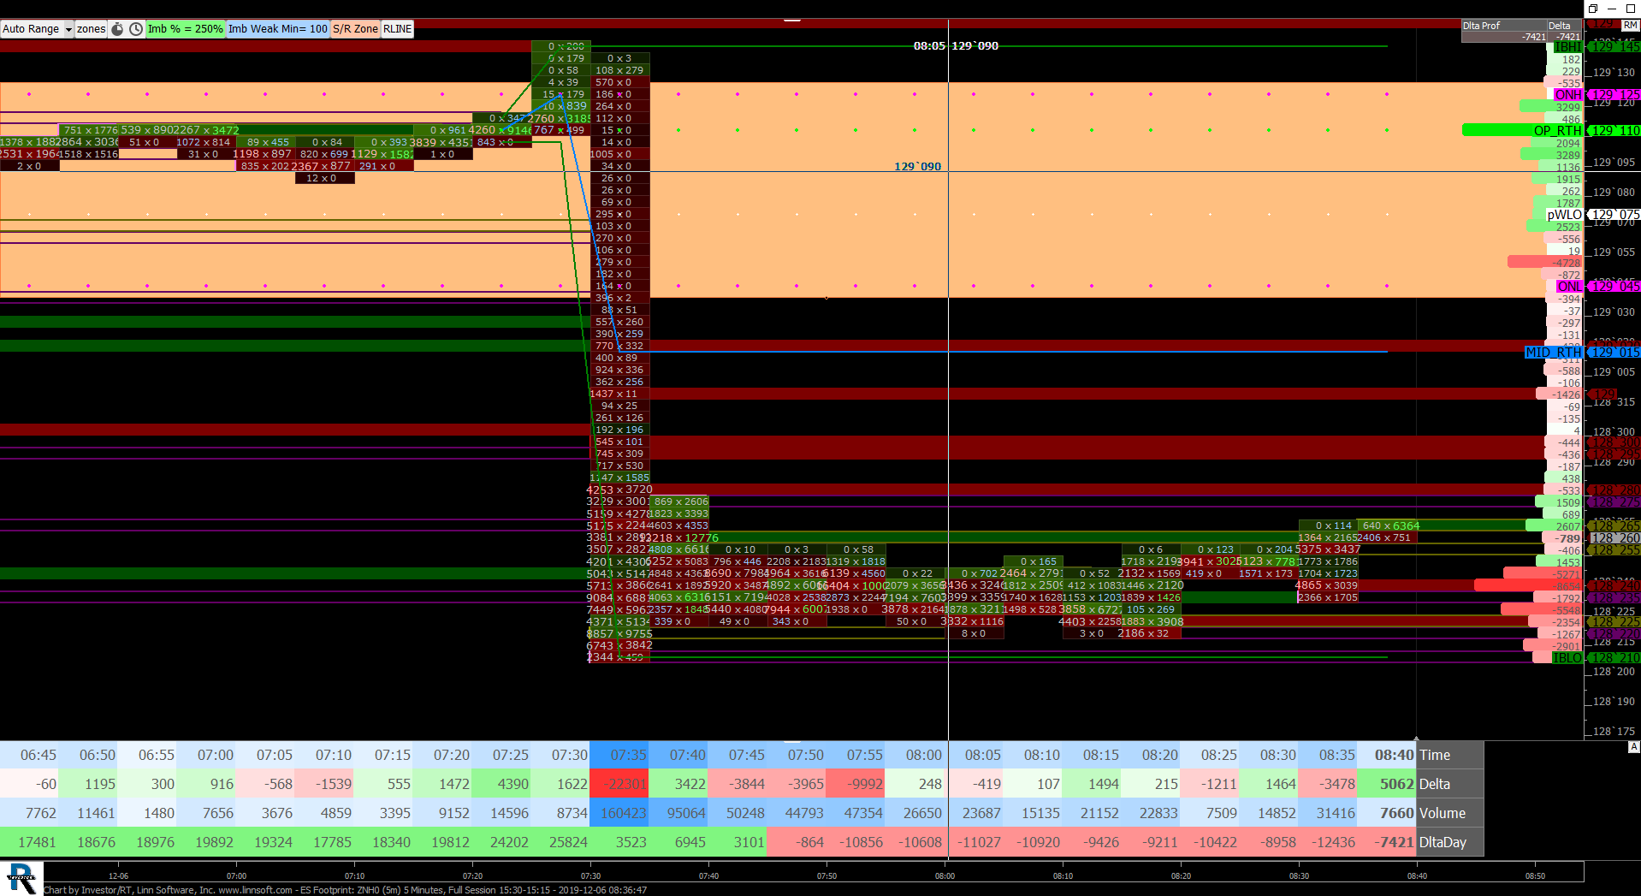Click the clock icon in toolbar
The height and width of the screenshot is (896, 1641).
coord(136,29)
